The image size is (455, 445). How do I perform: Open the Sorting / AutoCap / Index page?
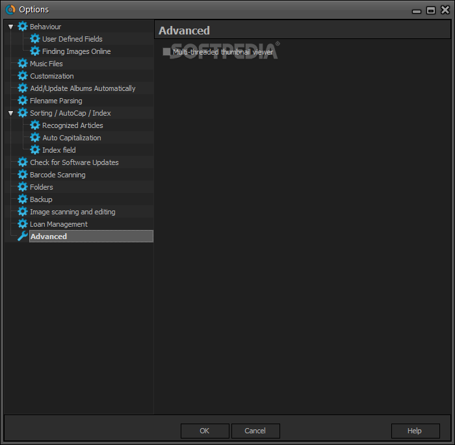tap(70, 113)
